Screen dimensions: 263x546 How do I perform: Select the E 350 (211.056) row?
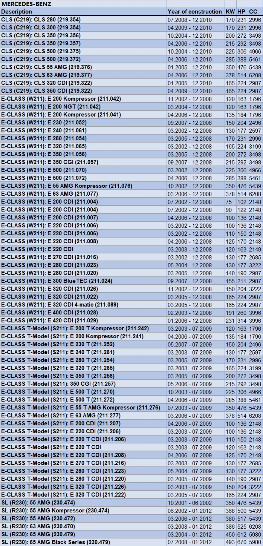(131, 154)
